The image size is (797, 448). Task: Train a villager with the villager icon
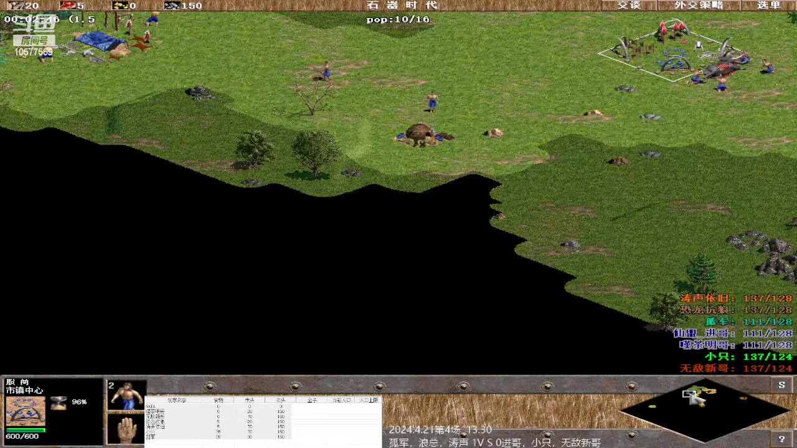[x=127, y=396]
